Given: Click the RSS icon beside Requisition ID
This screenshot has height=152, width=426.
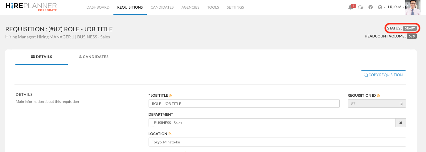Looking at the screenshot, I should tap(379, 95).
